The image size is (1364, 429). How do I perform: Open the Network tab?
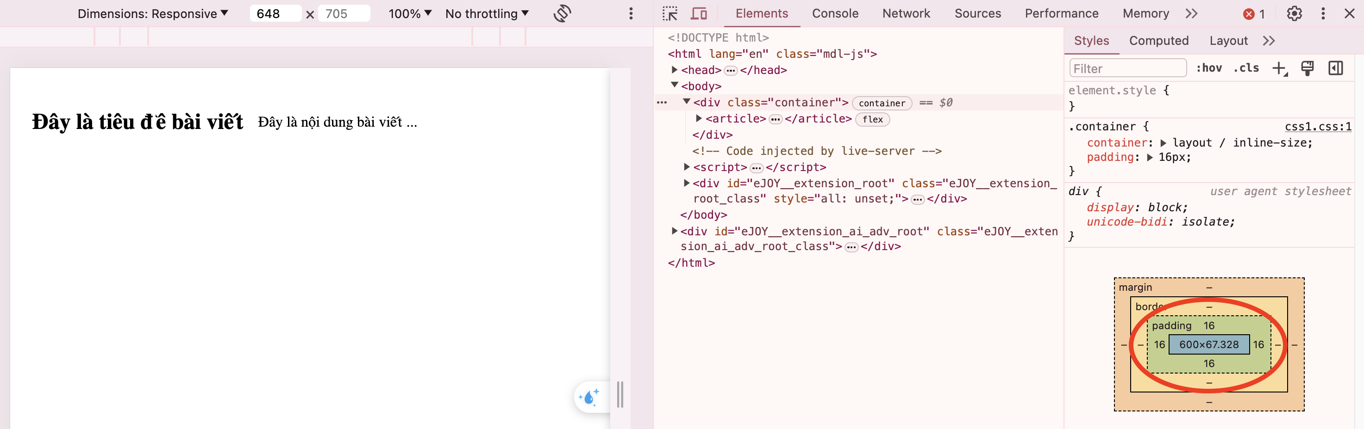click(906, 14)
